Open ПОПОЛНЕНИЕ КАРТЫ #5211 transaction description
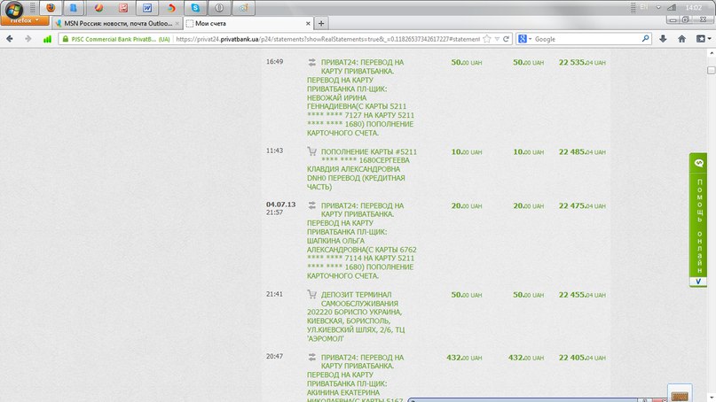 362,169
